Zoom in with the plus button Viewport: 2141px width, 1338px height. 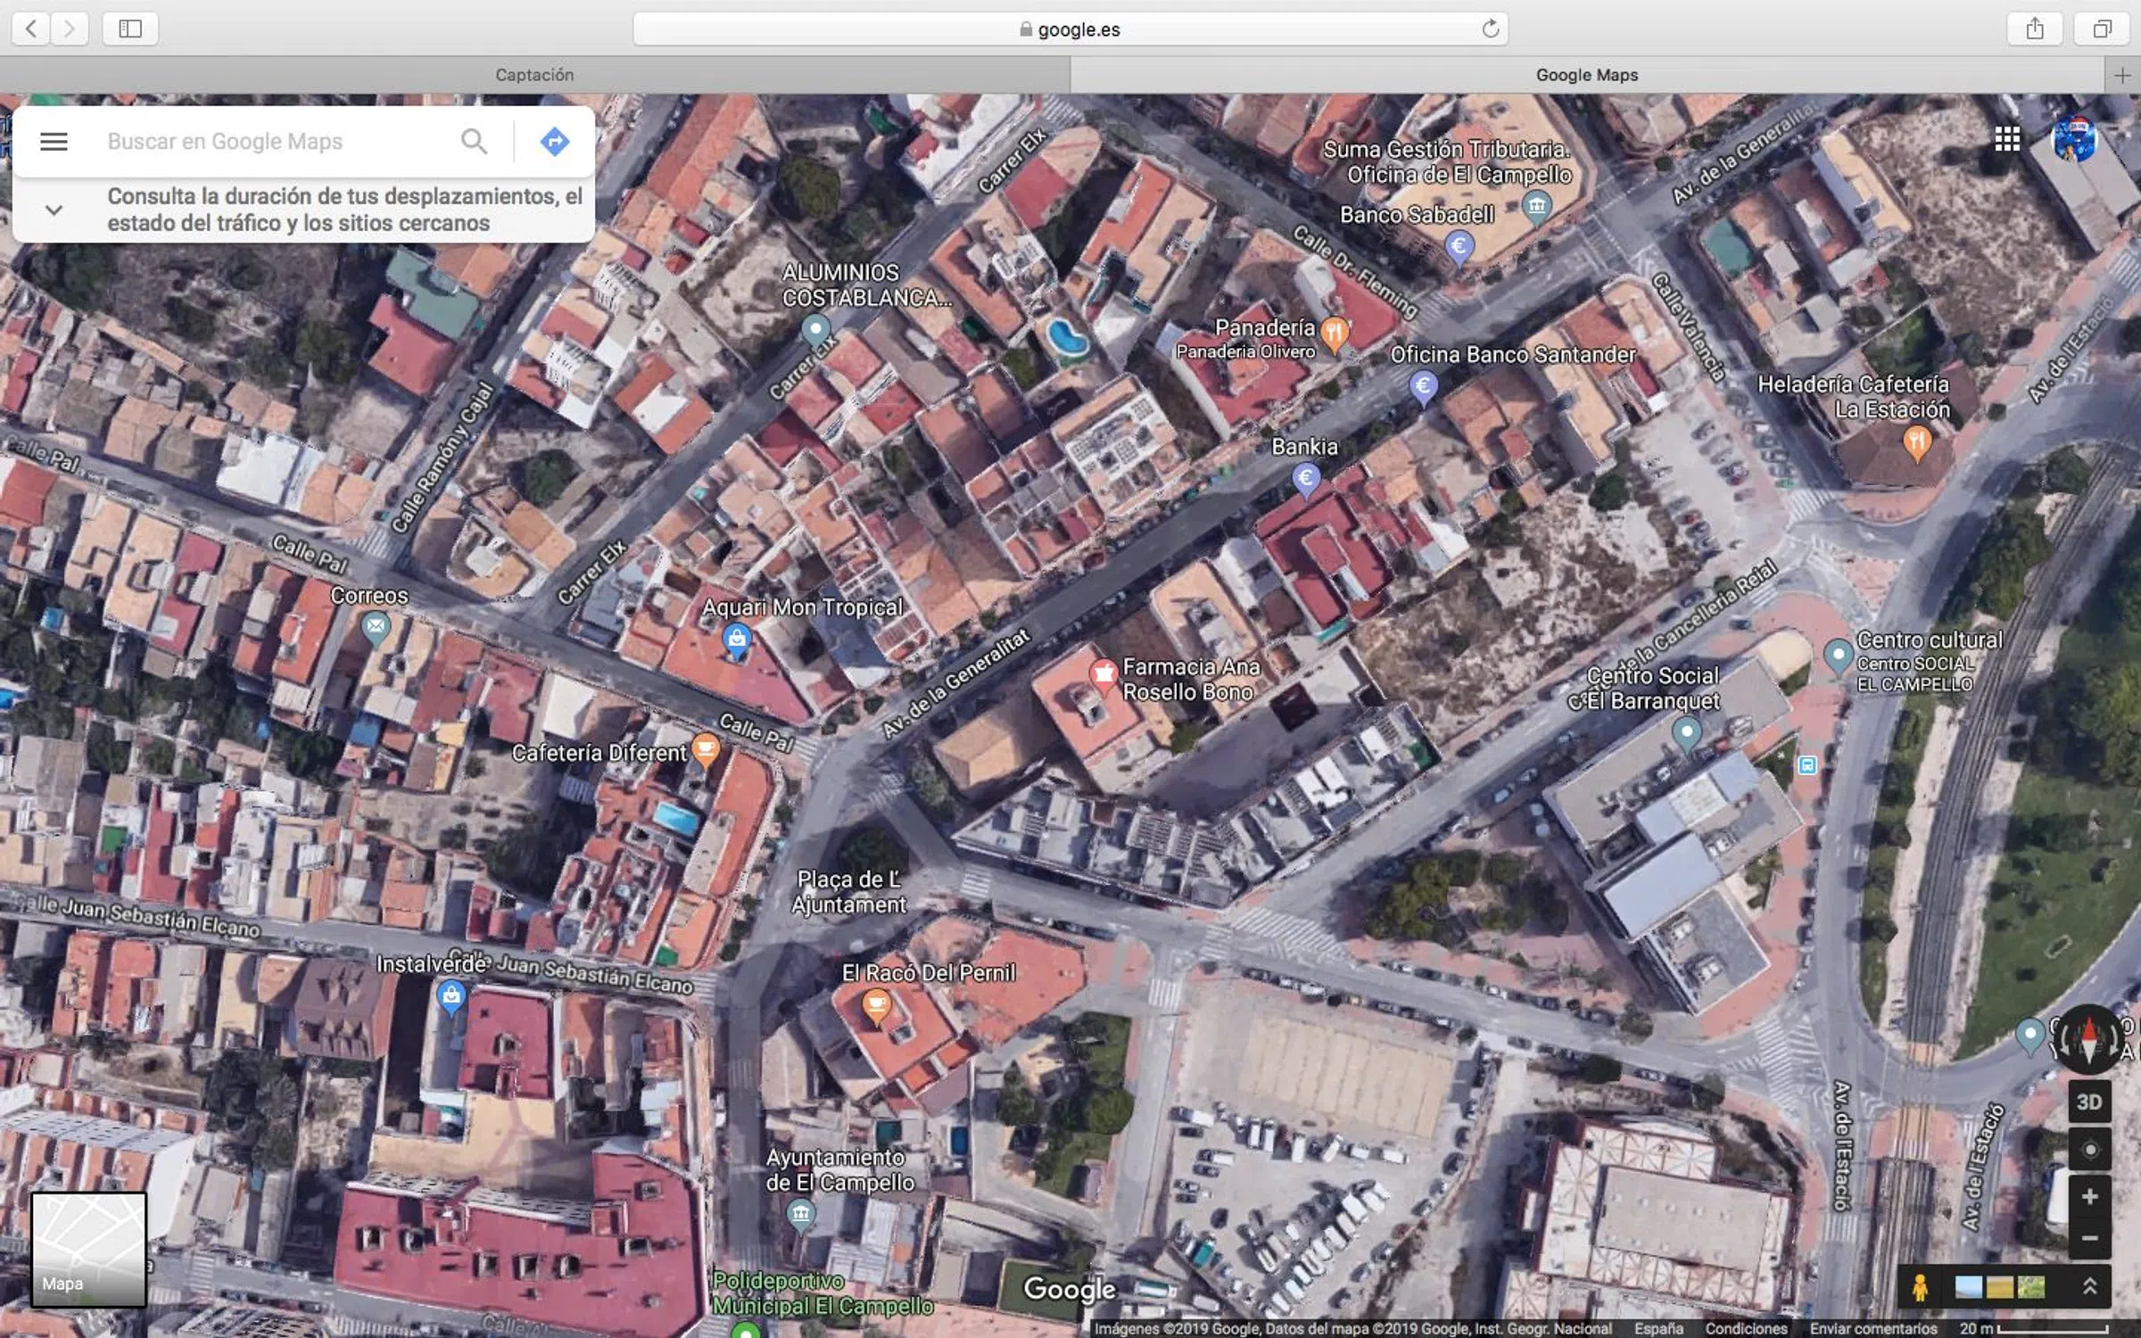[2088, 1197]
